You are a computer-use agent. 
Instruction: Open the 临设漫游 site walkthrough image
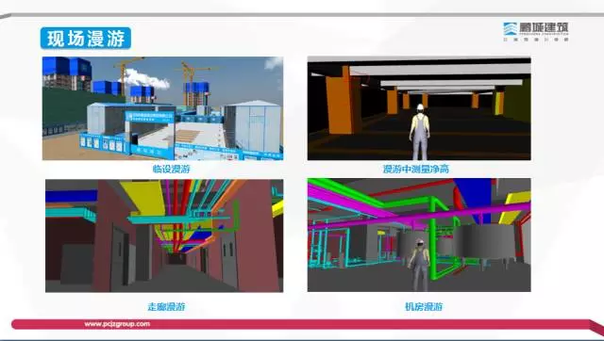tap(162, 108)
